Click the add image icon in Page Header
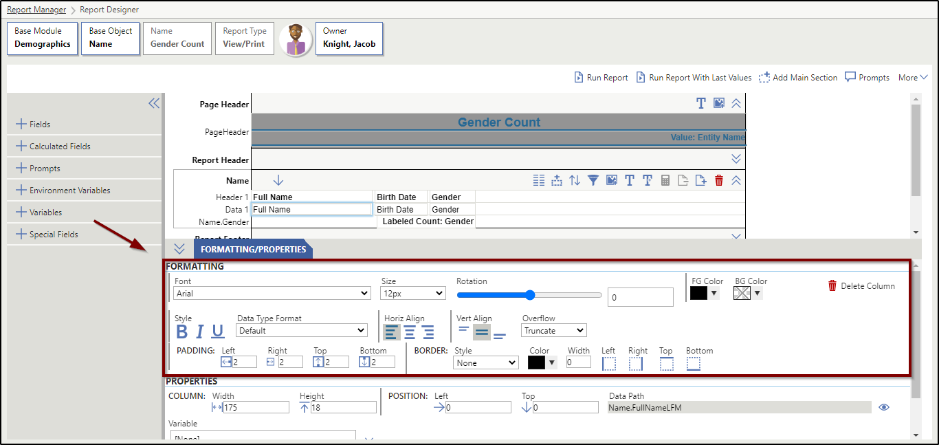This screenshot has height=445, width=939. click(x=719, y=103)
